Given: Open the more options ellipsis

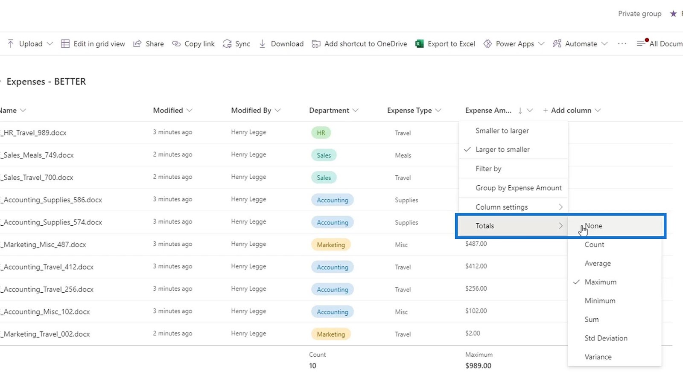Looking at the screenshot, I should [x=622, y=44].
